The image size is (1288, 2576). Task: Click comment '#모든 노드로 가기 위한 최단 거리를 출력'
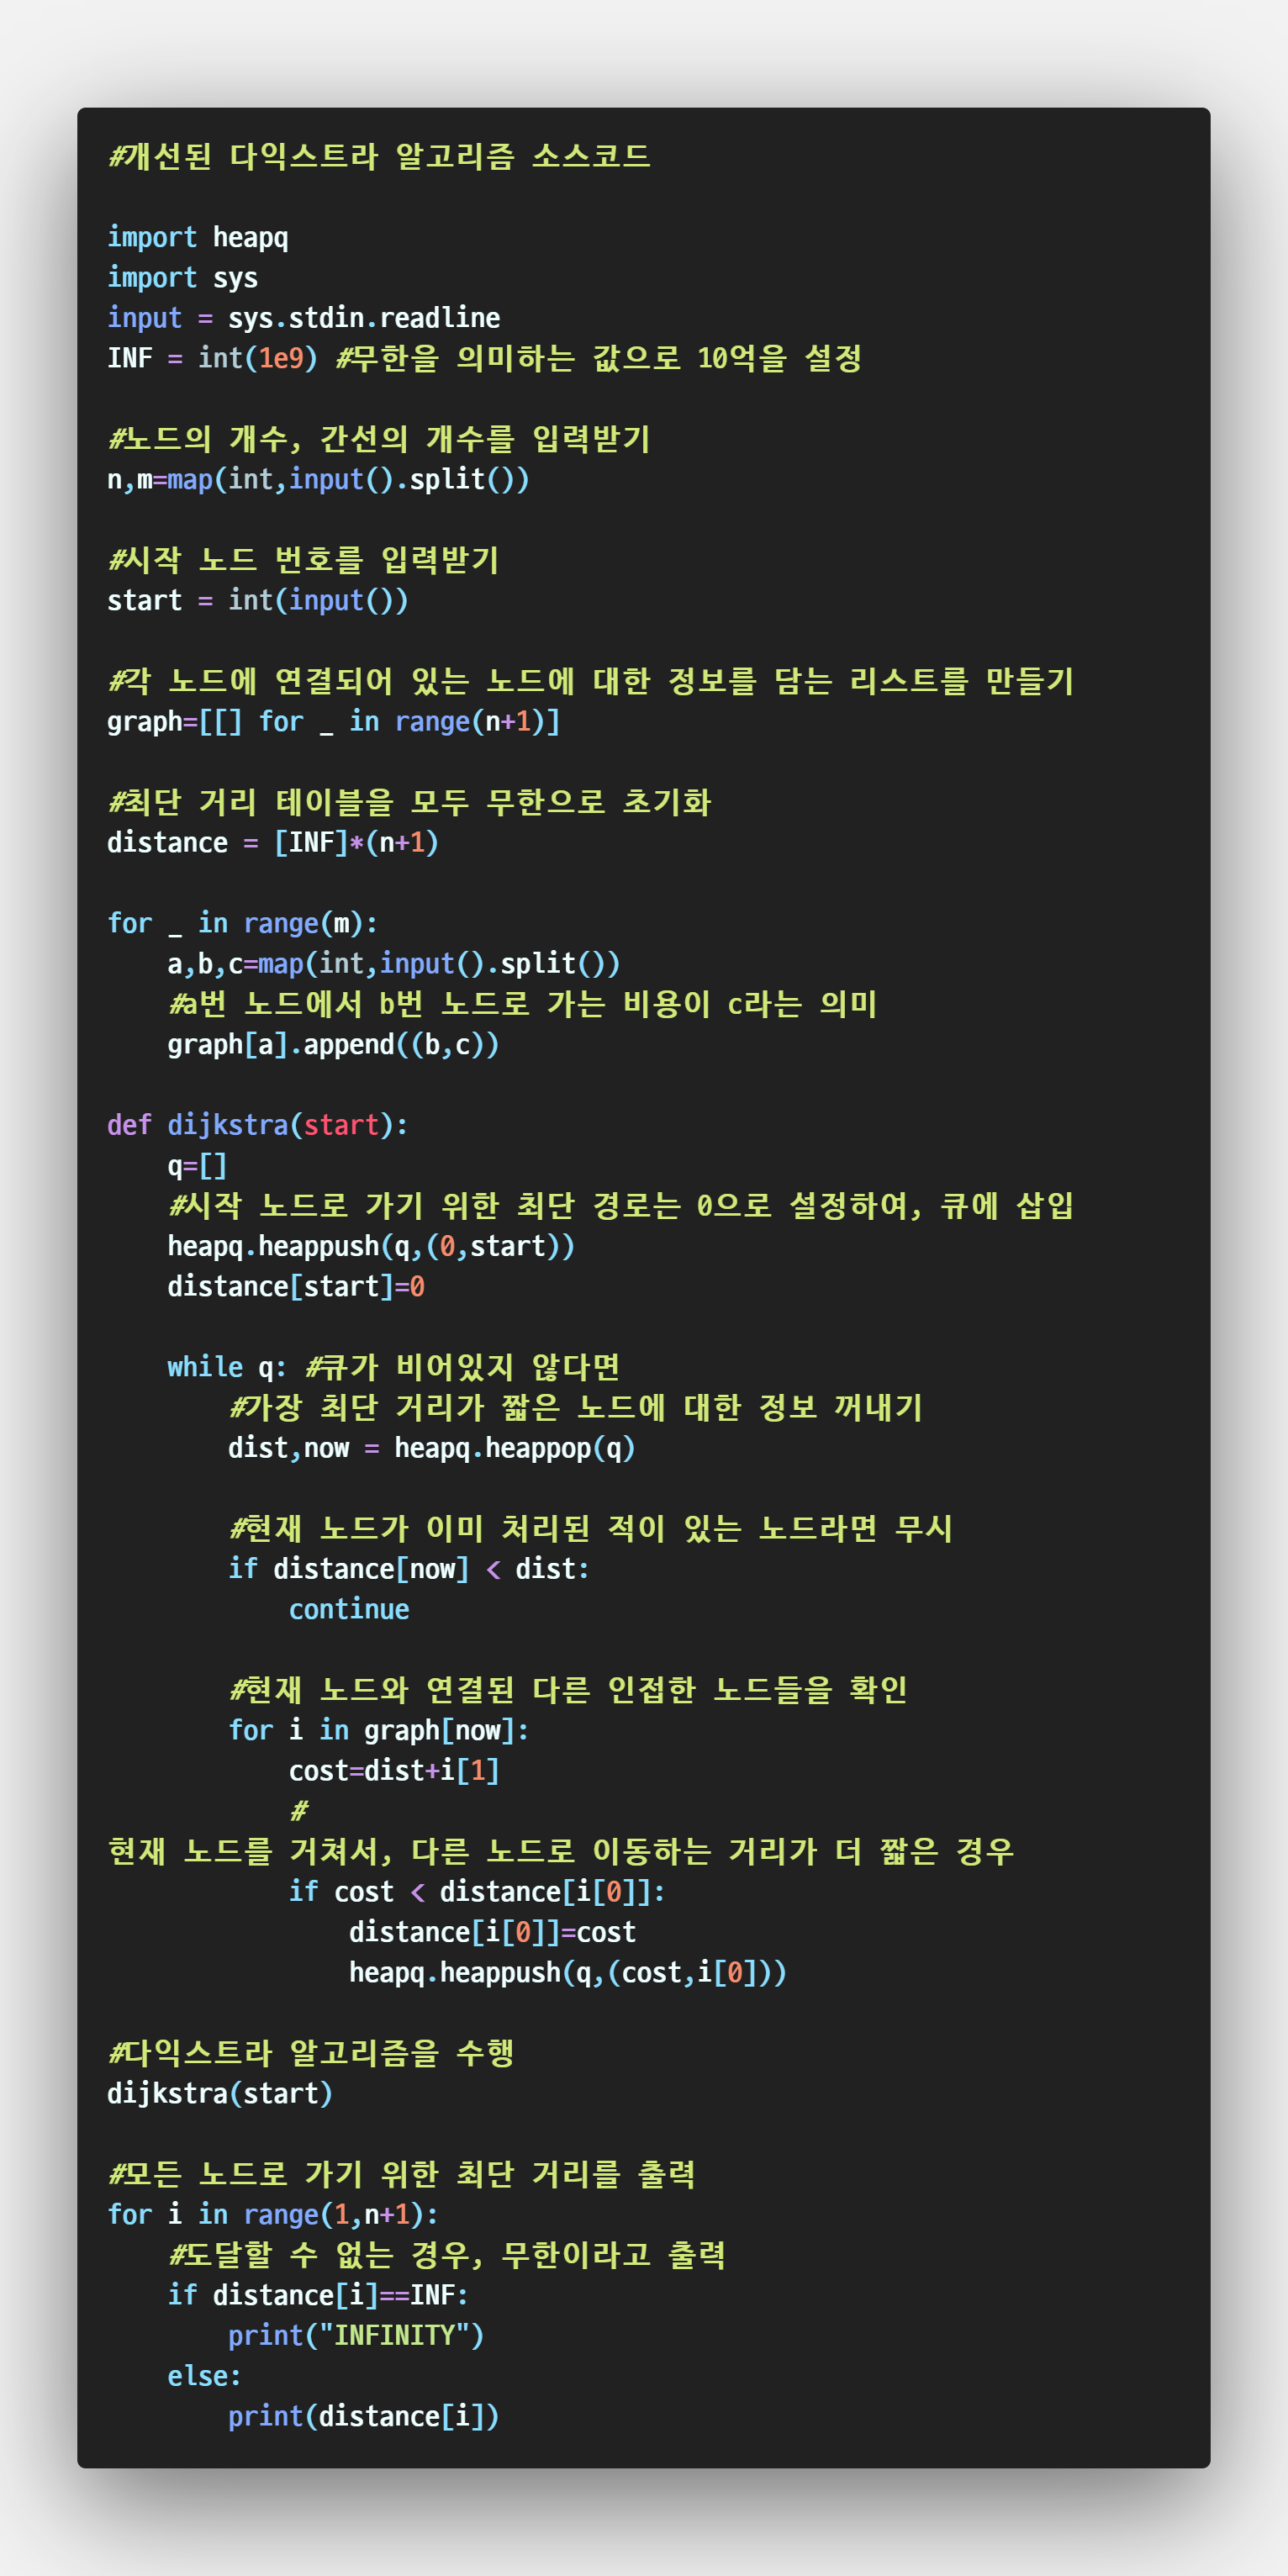click(x=402, y=2174)
